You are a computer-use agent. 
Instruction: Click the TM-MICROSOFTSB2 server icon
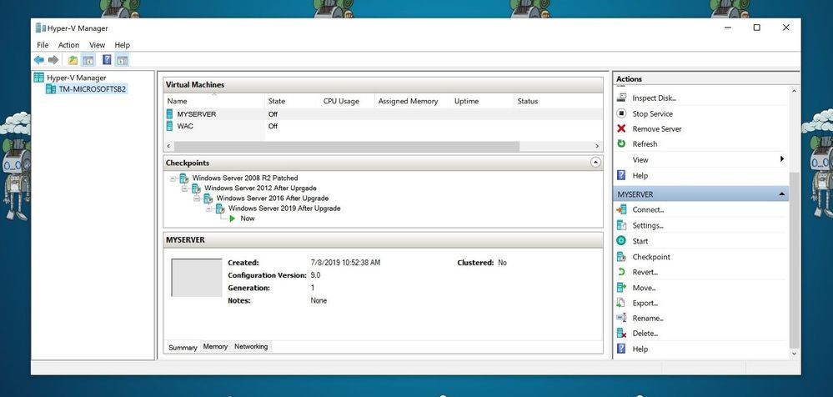click(x=51, y=89)
